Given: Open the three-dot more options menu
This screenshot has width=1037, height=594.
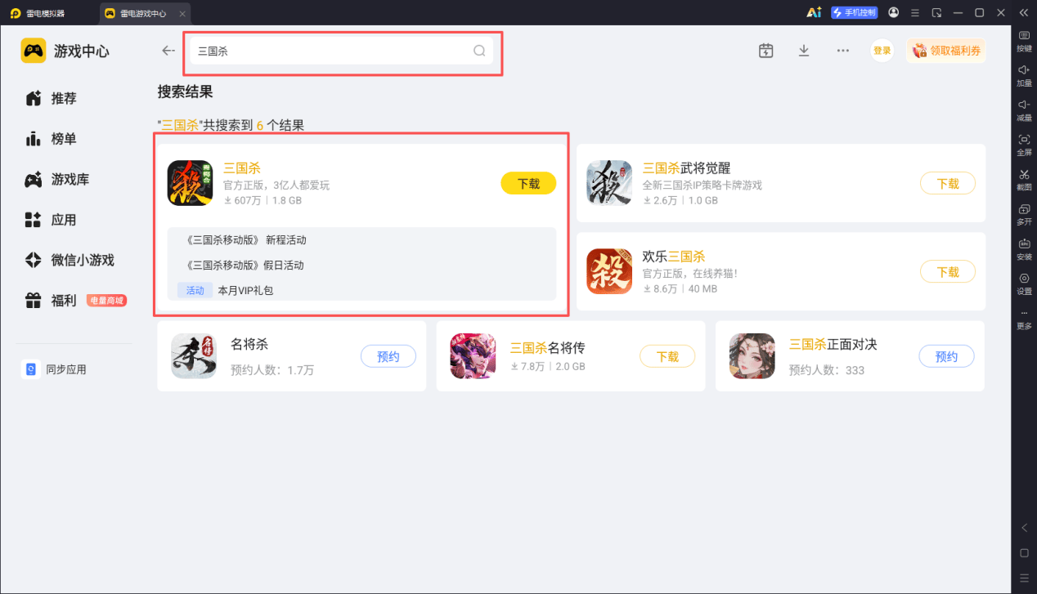Looking at the screenshot, I should click(842, 51).
